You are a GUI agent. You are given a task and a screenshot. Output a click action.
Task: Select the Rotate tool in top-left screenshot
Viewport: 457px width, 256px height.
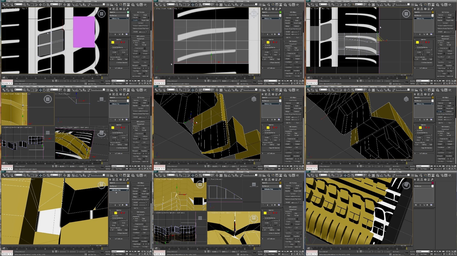point(44,5)
